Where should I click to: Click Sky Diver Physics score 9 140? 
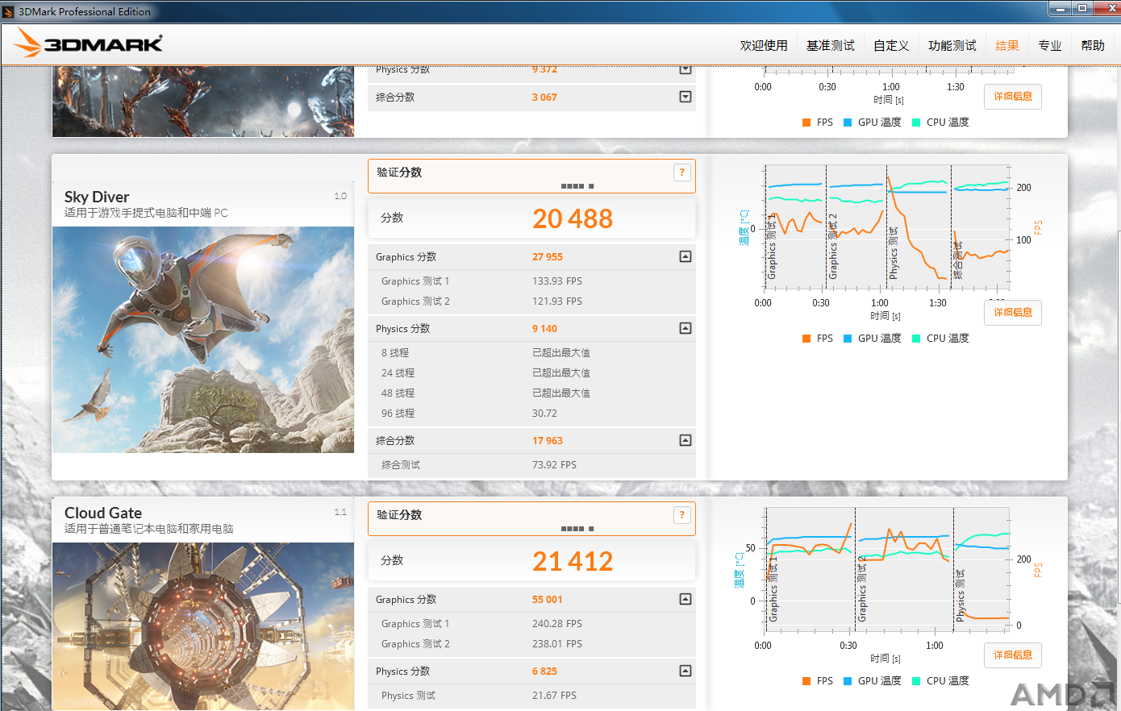point(544,328)
